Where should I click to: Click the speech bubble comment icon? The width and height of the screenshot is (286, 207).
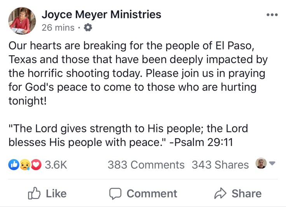point(115,193)
